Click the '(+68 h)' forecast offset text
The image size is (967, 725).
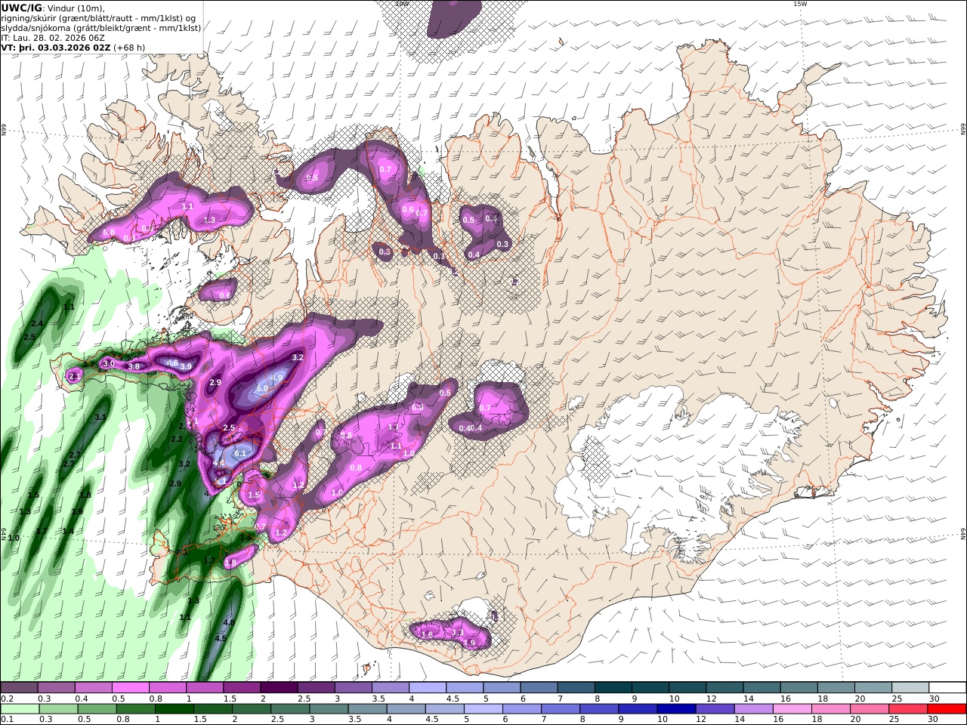click(x=129, y=48)
